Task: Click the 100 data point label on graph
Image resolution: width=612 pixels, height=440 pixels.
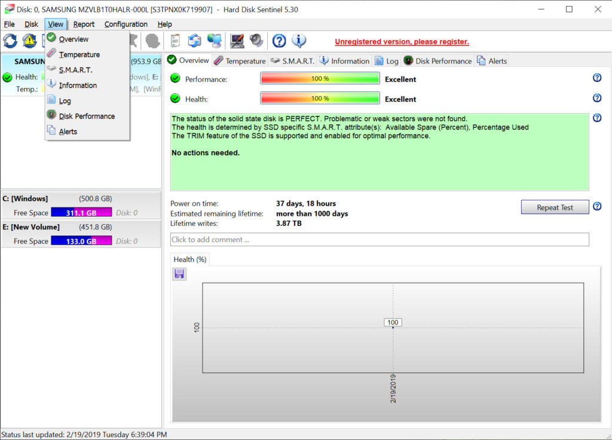Action: [393, 322]
